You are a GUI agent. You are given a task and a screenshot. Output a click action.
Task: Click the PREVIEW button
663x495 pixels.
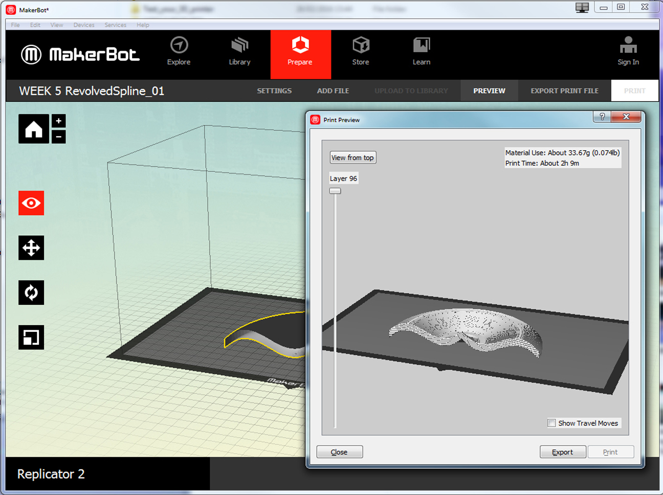489,91
